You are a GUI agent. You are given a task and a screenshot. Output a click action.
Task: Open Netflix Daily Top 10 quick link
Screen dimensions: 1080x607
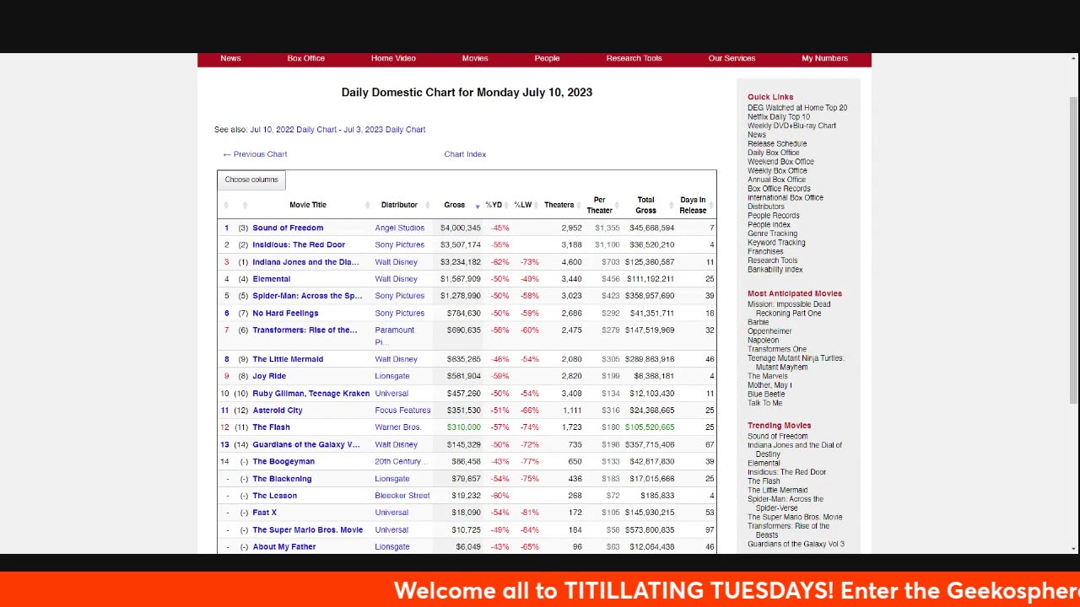click(779, 117)
